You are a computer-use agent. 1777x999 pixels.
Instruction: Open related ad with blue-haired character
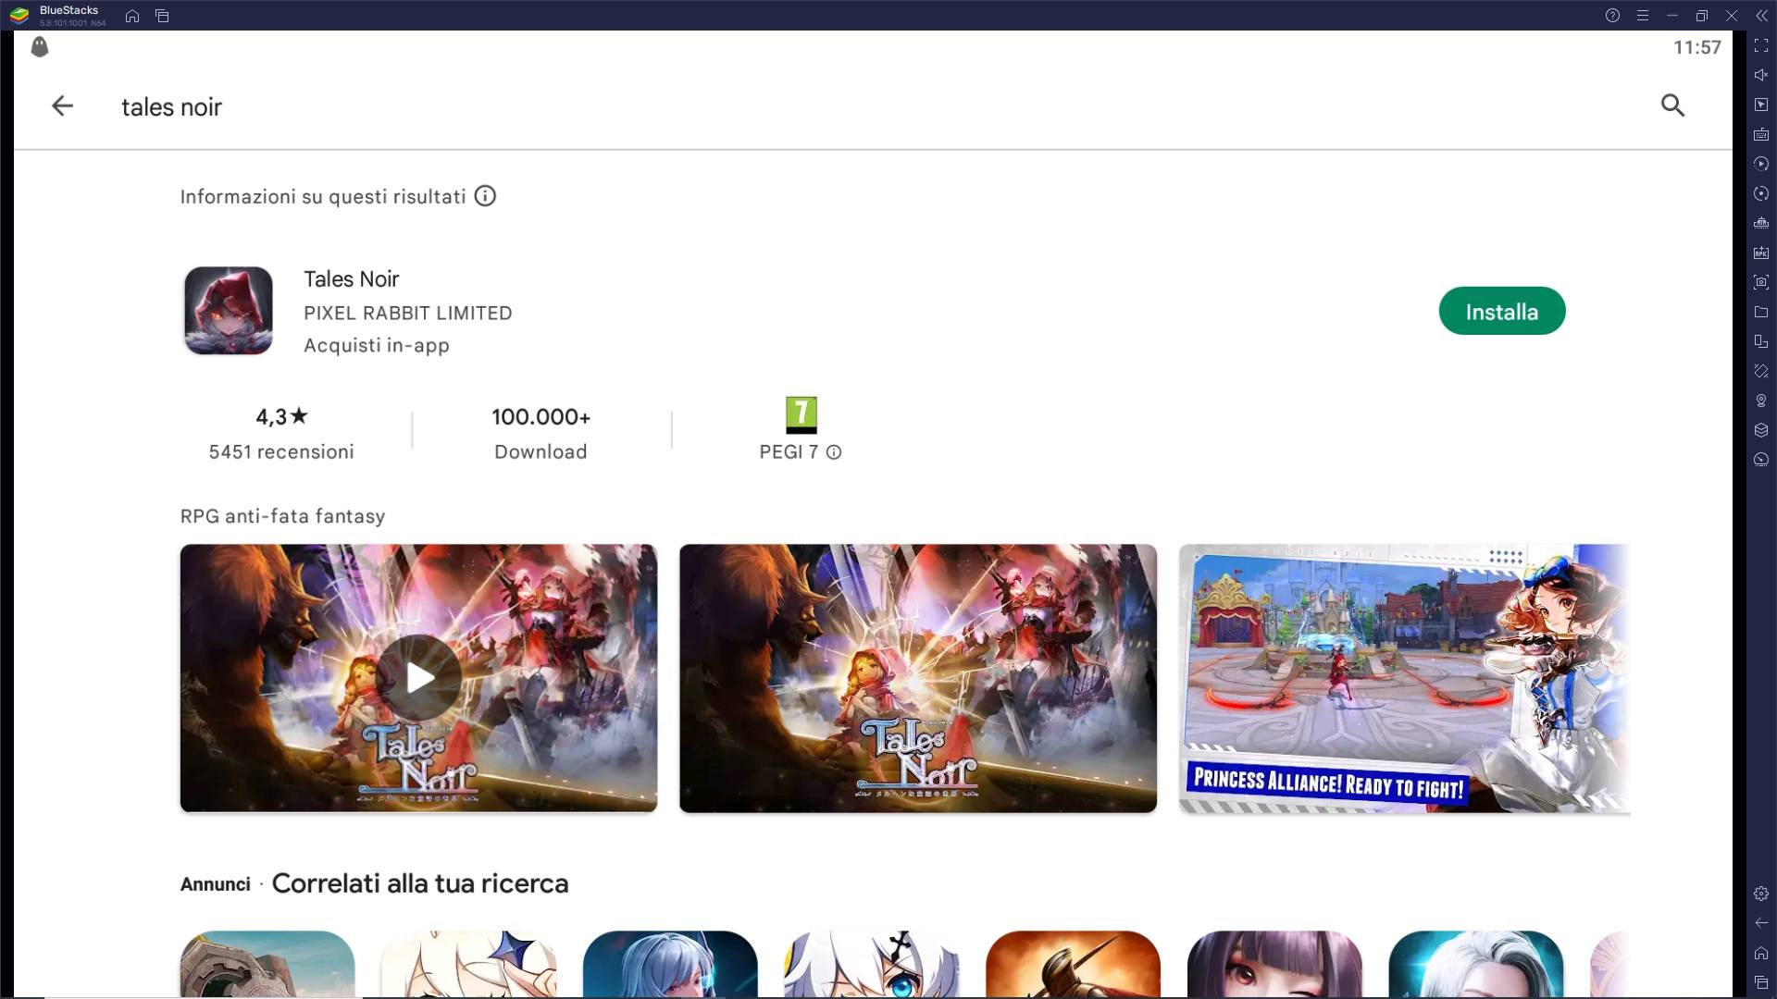(x=670, y=964)
